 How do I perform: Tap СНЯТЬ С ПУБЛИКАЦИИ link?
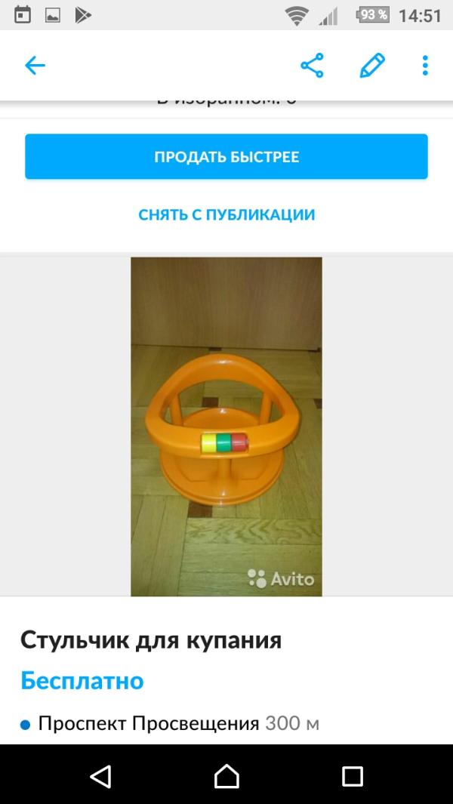226,214
